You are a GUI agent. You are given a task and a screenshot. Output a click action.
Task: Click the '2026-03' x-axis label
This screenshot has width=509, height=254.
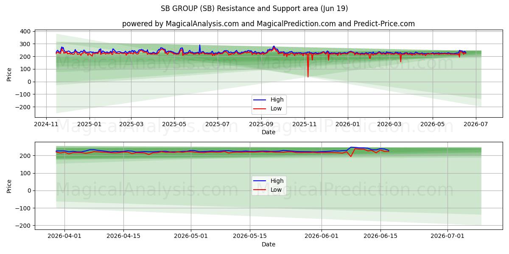pyautogui.click(x=389, y=125)
